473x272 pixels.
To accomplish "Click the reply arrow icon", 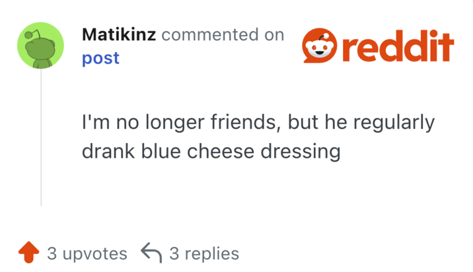I will pyautogui.click(x=152, y=252).
